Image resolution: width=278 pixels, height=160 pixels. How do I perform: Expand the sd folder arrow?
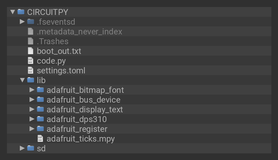23,148
